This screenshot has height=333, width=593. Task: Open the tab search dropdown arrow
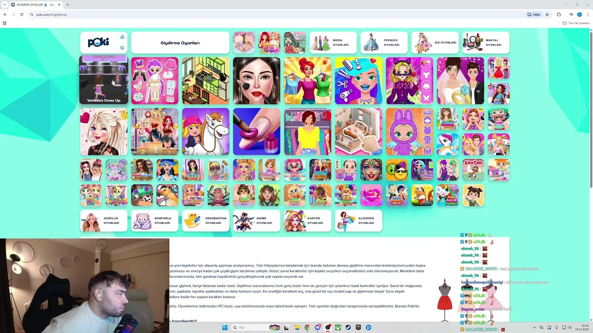[5, 5]
